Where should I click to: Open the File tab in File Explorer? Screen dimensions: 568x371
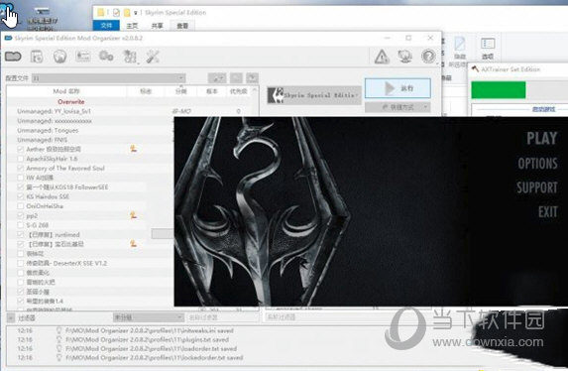click(106, 26)
